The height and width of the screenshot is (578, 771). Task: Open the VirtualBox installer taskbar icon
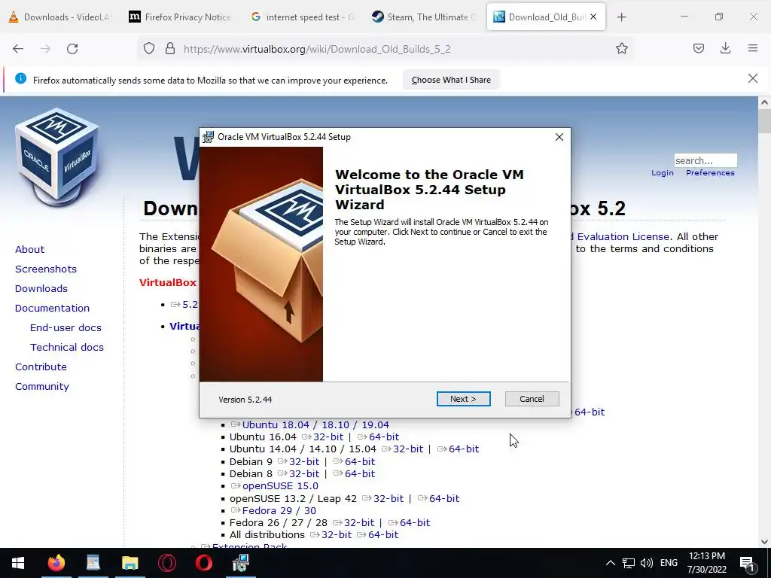click(x=240, y=563)
